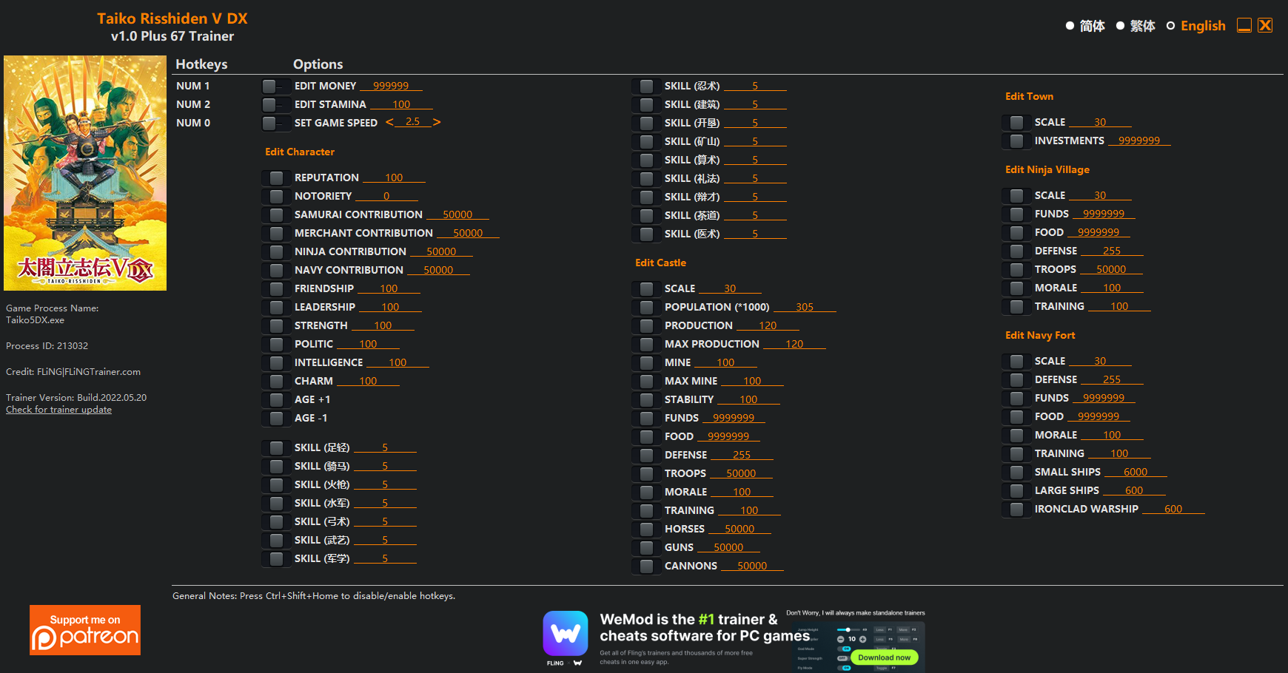1288x673 pixels.
Task: Toggle the Reputation checkbox
Action: (x=276, y=178)
